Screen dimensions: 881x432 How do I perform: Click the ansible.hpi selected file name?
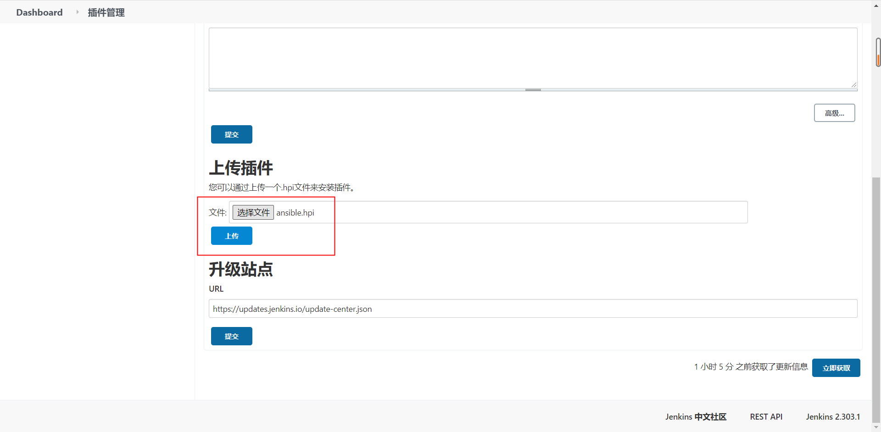[295, 213]
